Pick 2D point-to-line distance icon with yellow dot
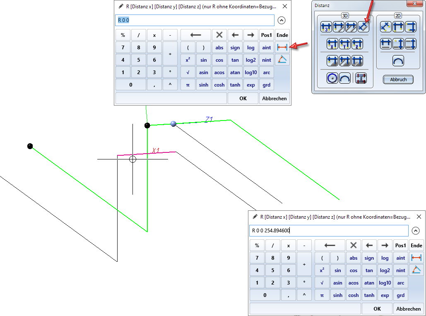 click(x=398, y=44)
